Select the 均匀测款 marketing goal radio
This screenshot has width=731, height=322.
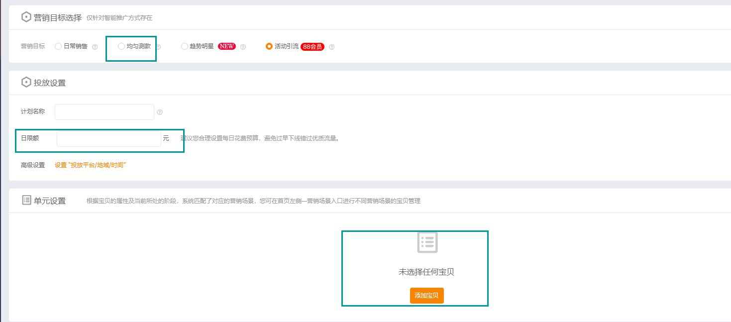coord(120,46)
